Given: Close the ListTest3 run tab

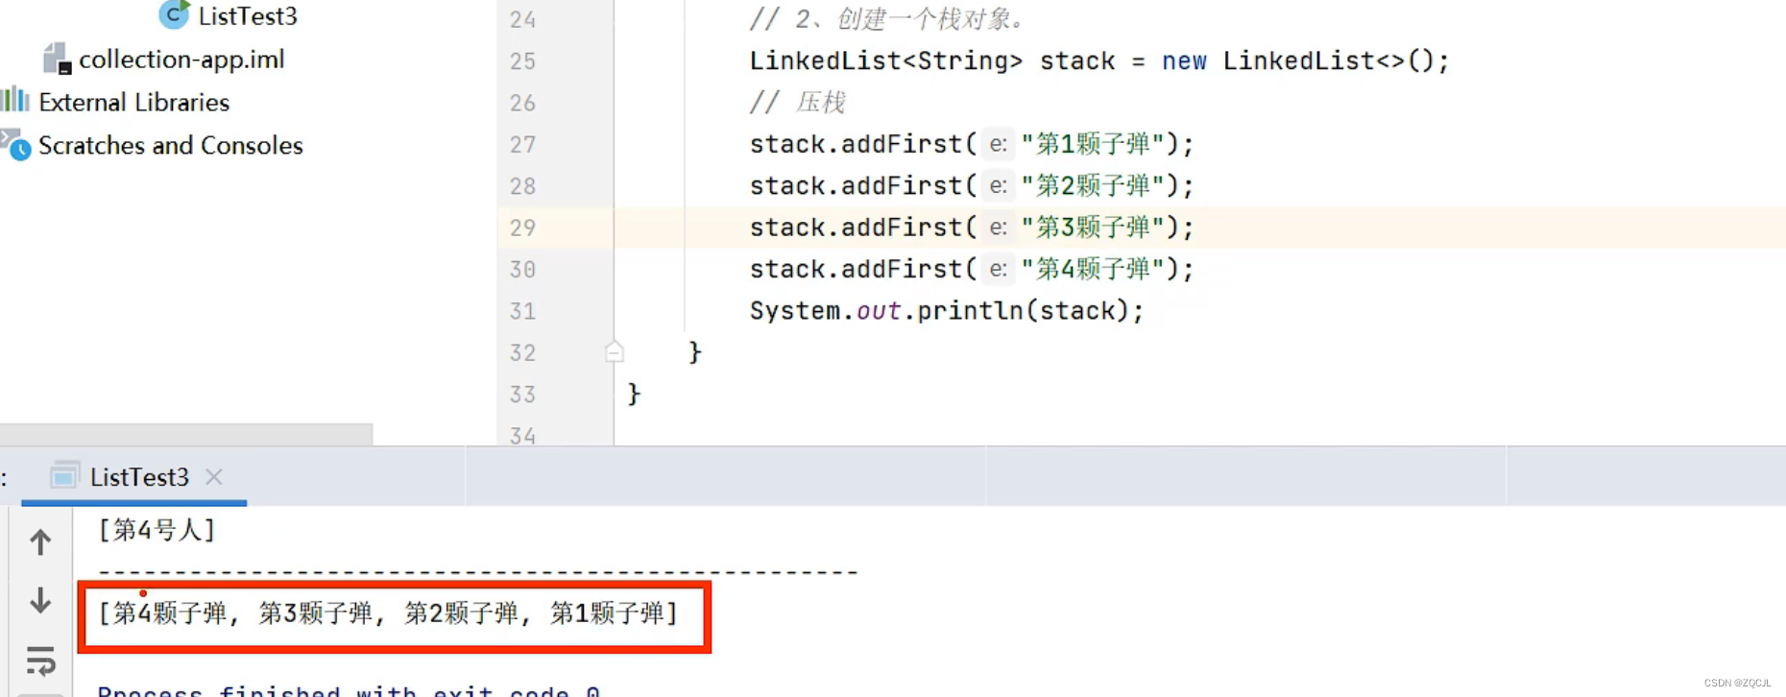Looking at the screenshot, I should [x=214, y=477].
